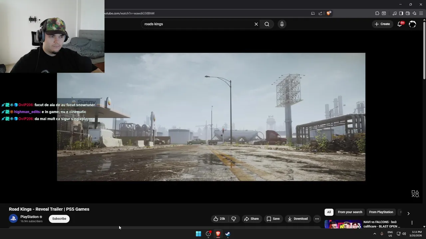
Task: Click the YouTube search magnifier button
Action: coord(267,24)
